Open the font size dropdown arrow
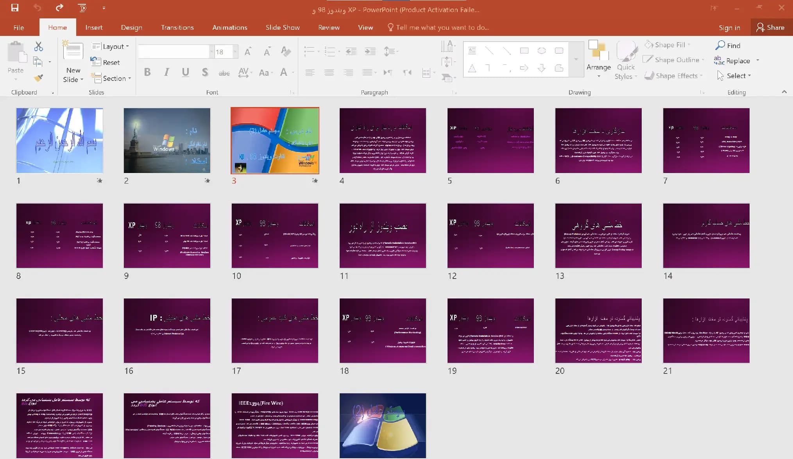793x459 pixels. [x=235, y=52]
